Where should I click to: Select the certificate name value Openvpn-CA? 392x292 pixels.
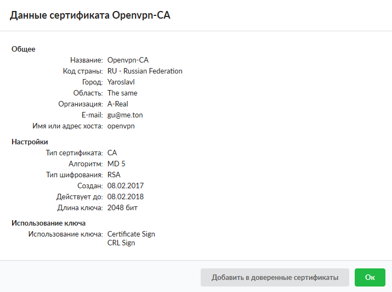click(x=128, y=60)
